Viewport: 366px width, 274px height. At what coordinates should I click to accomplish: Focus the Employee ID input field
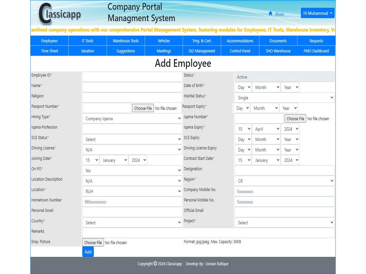[132, 77]
